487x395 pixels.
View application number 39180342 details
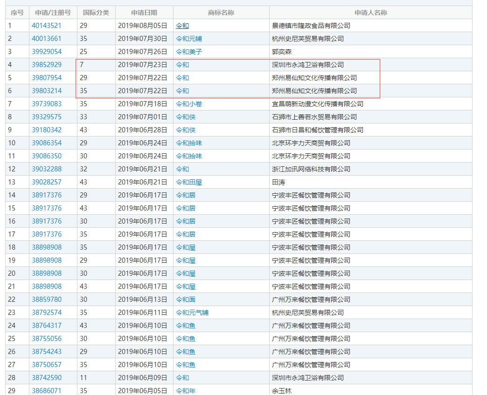47,130
